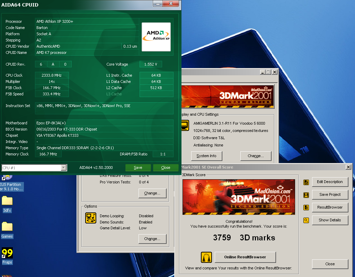The image size is (355, 277).
Task: Click the 0.13 um process size value
Action: pyautogui.click(x=130, y=46)
